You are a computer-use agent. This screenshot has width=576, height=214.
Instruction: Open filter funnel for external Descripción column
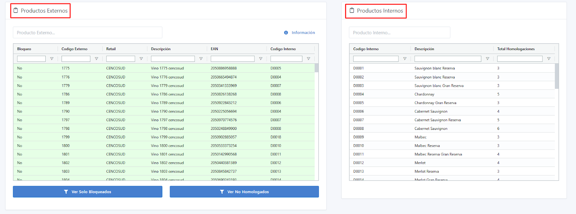201,59
